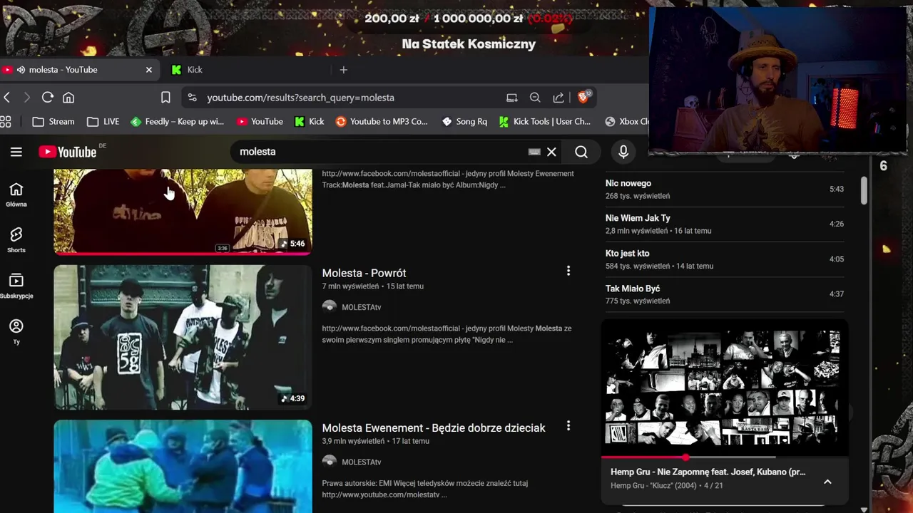913x513 pixels.
Task: Open Kick Tools | User Ch... bookmark
Action: pos(545,122)
